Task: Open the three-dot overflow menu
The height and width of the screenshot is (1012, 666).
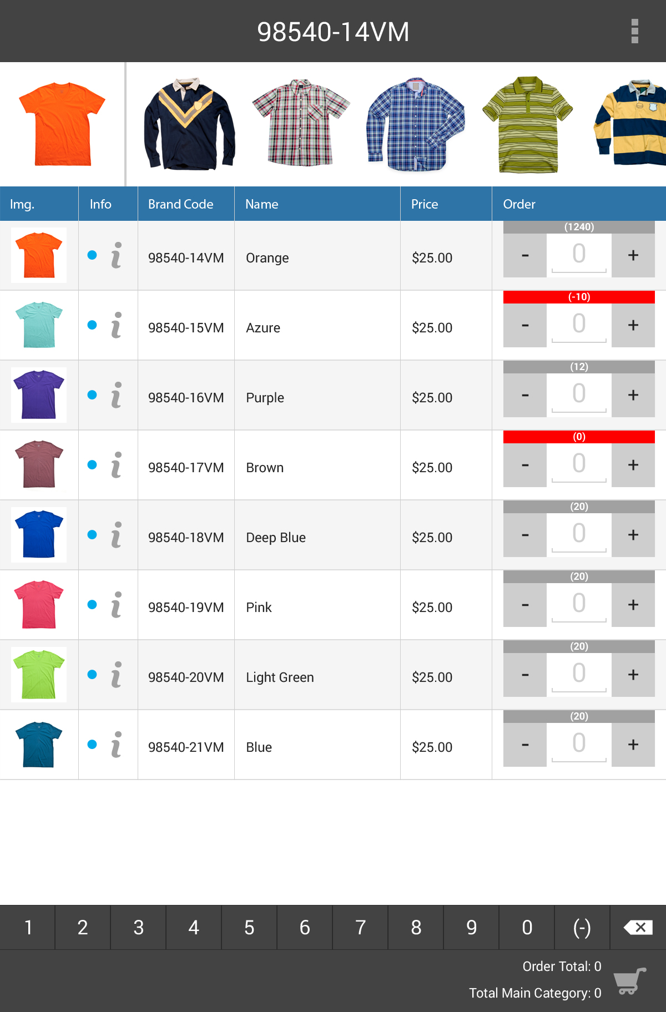Action: point(635,31)
